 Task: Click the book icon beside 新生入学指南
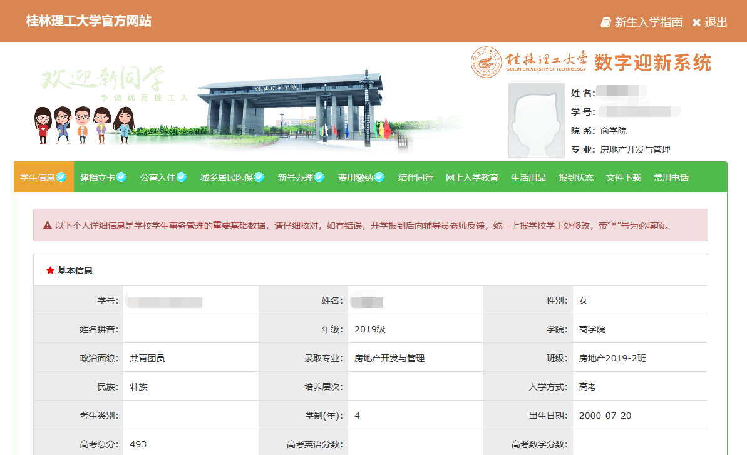pos(605,22)
